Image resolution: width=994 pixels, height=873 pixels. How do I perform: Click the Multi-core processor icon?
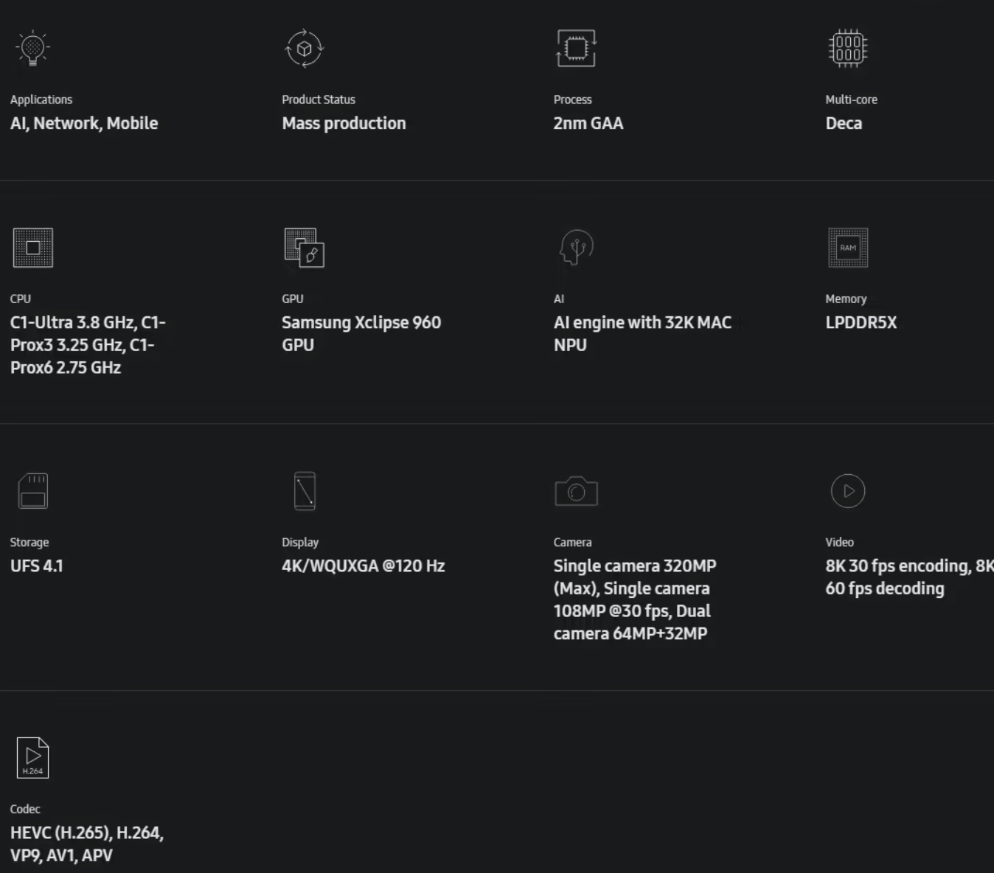tap(848, 49)
